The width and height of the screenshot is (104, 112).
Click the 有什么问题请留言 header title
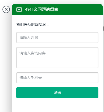pyautogui.click(x=42, y=9)
